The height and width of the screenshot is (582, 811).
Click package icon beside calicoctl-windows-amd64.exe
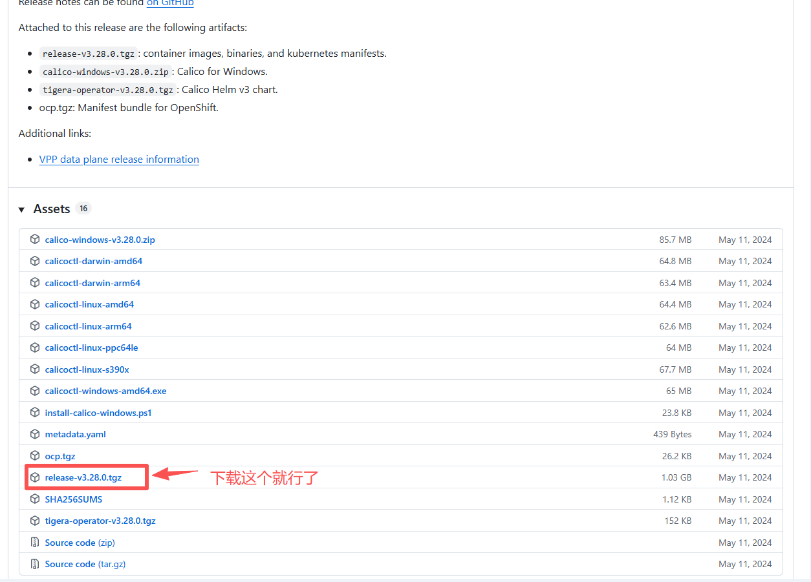pos(35,391)
